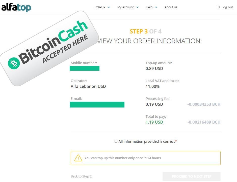Click the log out door icon

[218, 7]
